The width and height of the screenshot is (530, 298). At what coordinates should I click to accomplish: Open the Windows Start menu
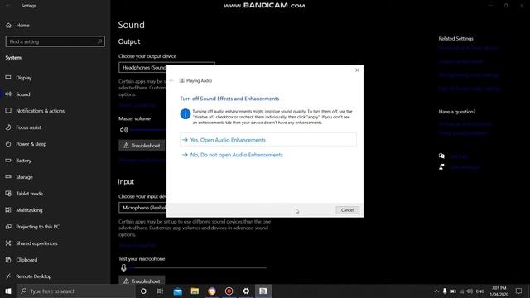point(8,291)
